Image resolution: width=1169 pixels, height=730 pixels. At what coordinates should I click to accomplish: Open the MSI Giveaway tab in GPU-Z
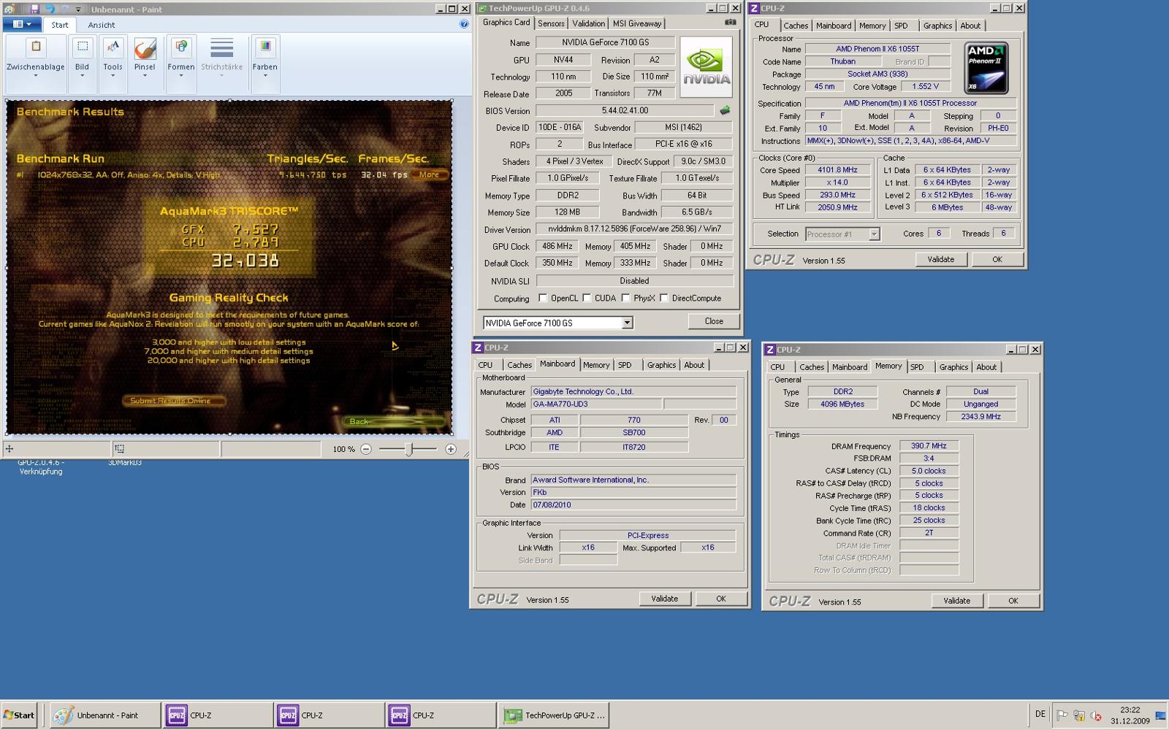pos(637,23)
